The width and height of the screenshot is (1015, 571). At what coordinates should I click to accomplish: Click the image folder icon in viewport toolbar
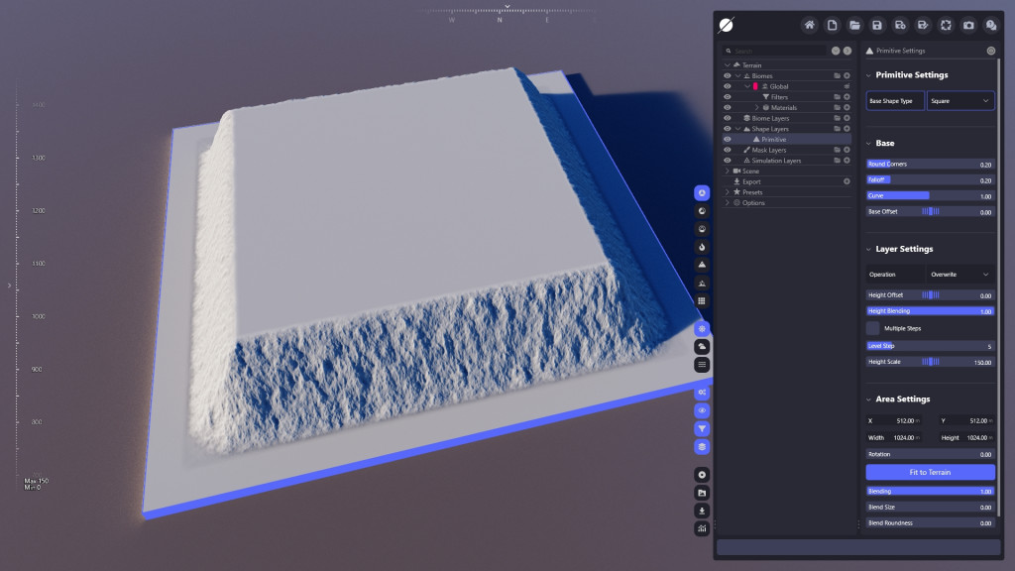(x=702, y=493)
